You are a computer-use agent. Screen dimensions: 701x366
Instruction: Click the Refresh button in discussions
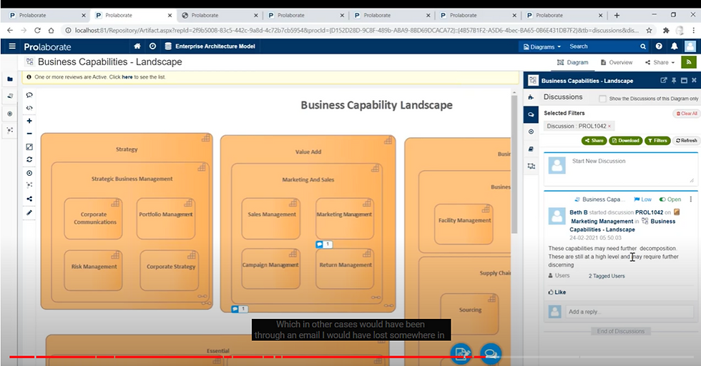pos(686,140)
